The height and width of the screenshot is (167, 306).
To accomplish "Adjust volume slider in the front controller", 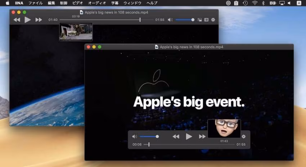I will [x=149, y=136].
